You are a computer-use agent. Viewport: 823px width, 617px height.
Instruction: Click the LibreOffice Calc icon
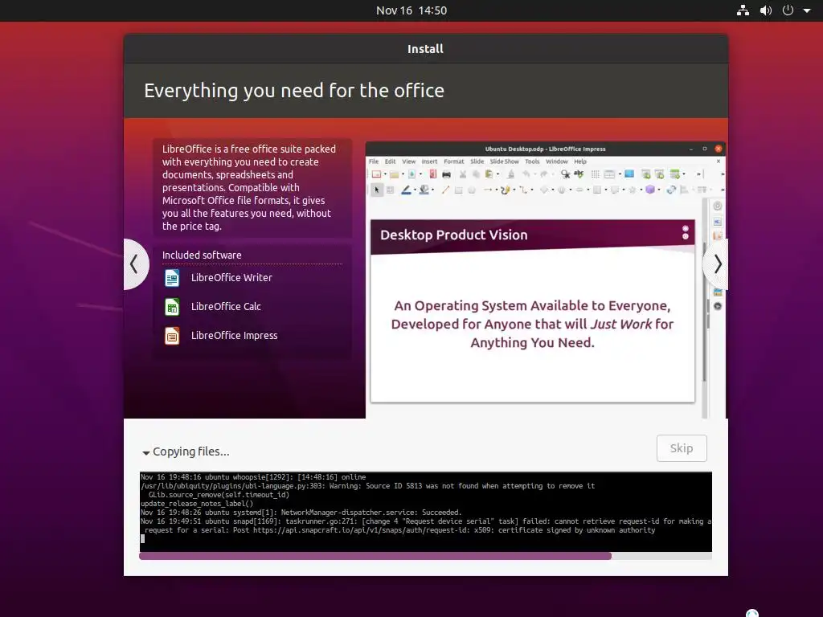172,306
